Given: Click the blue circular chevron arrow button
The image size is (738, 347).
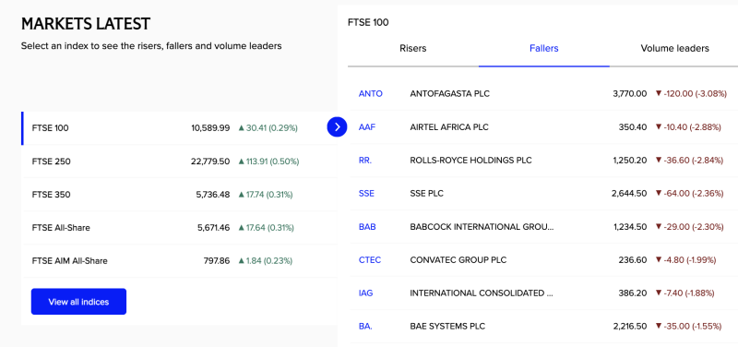Looking at the screenshot, I should tap(337, 126).
